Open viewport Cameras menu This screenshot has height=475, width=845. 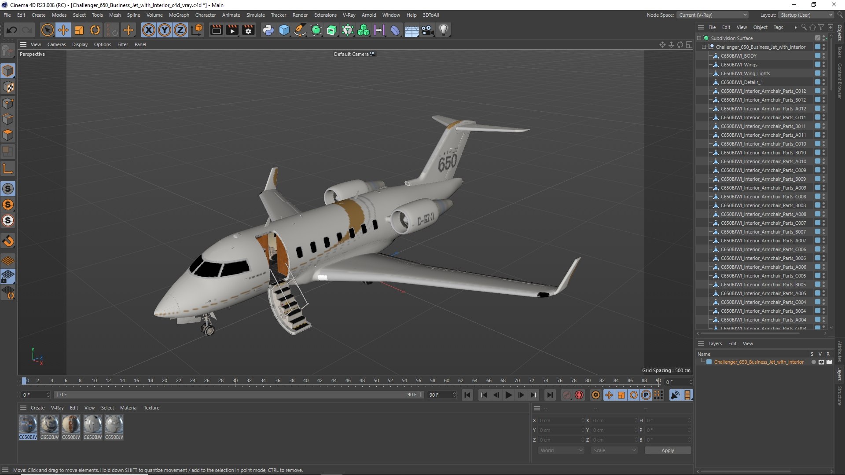pos(56,44)
